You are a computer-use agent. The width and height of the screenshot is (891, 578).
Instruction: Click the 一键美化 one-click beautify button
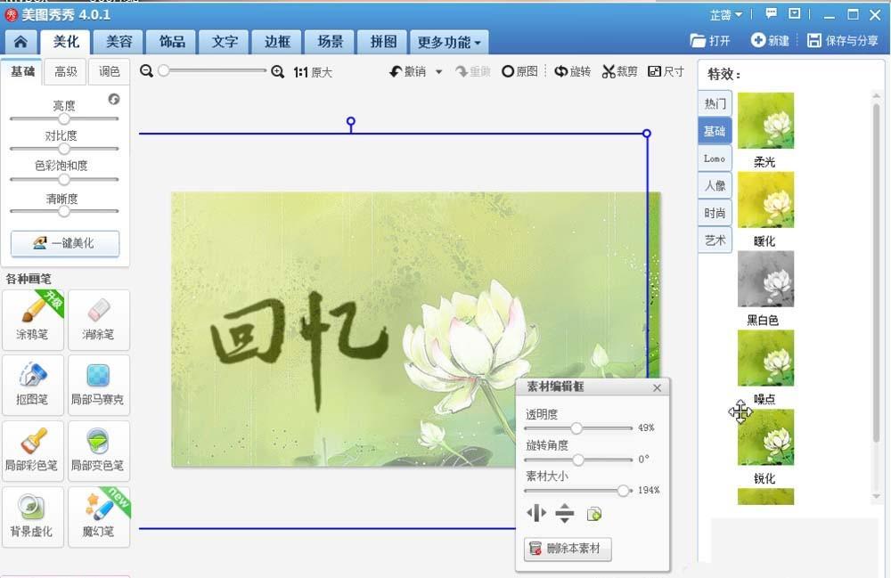click(x=64, y=244)
